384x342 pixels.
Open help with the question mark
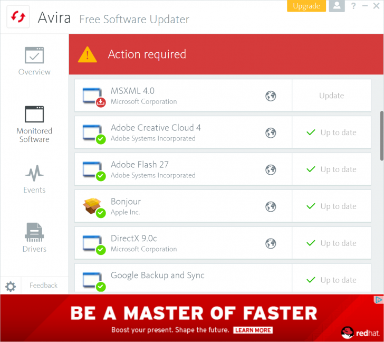pyautogui.click(x=353, y=6)
